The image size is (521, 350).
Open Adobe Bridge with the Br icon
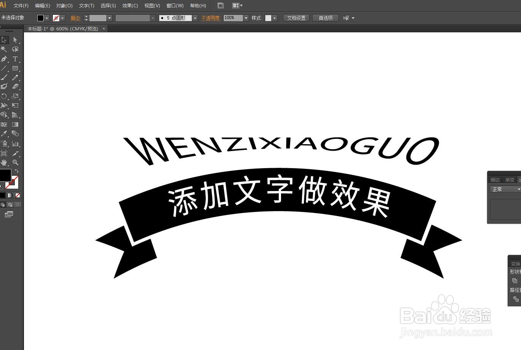coord(221,6)
